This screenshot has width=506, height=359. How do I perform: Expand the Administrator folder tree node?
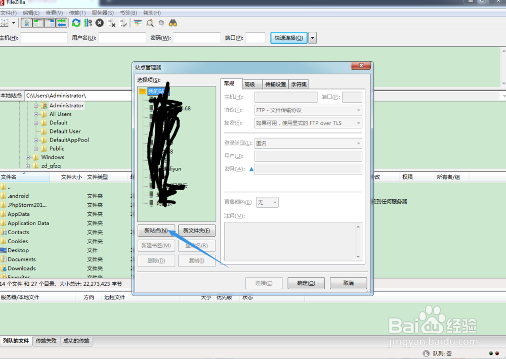tap(36, 106)
